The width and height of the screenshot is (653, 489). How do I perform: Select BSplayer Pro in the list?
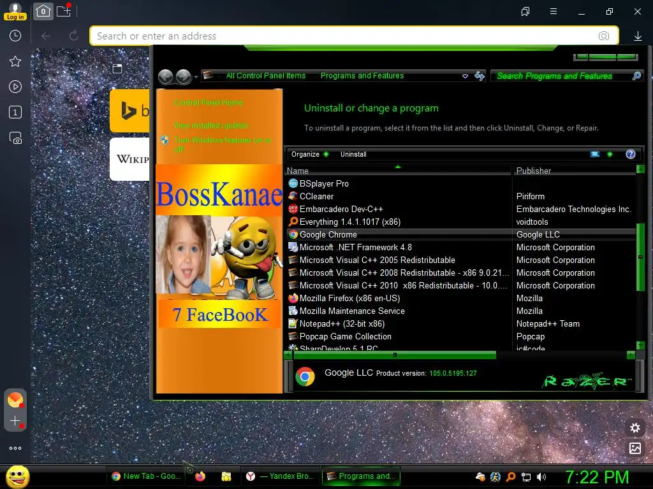pyautogui.click(x=324, y=183)
